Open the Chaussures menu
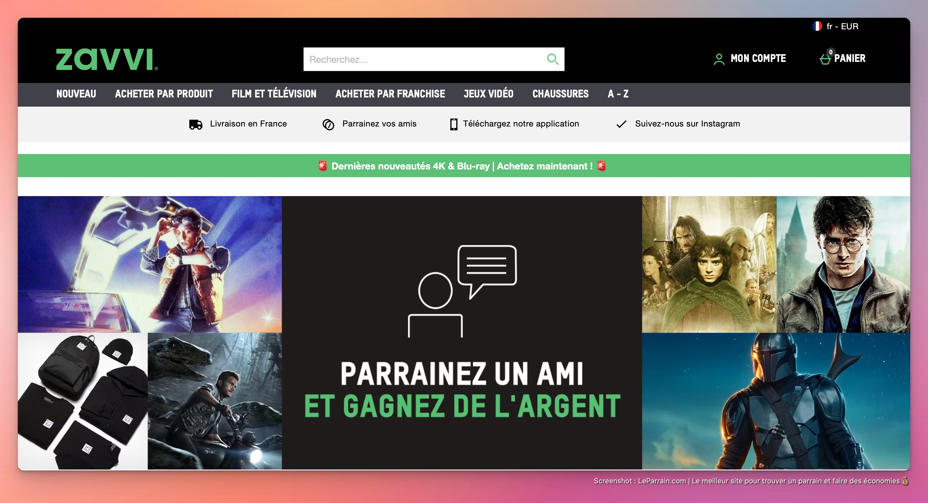 pos(560,94)
